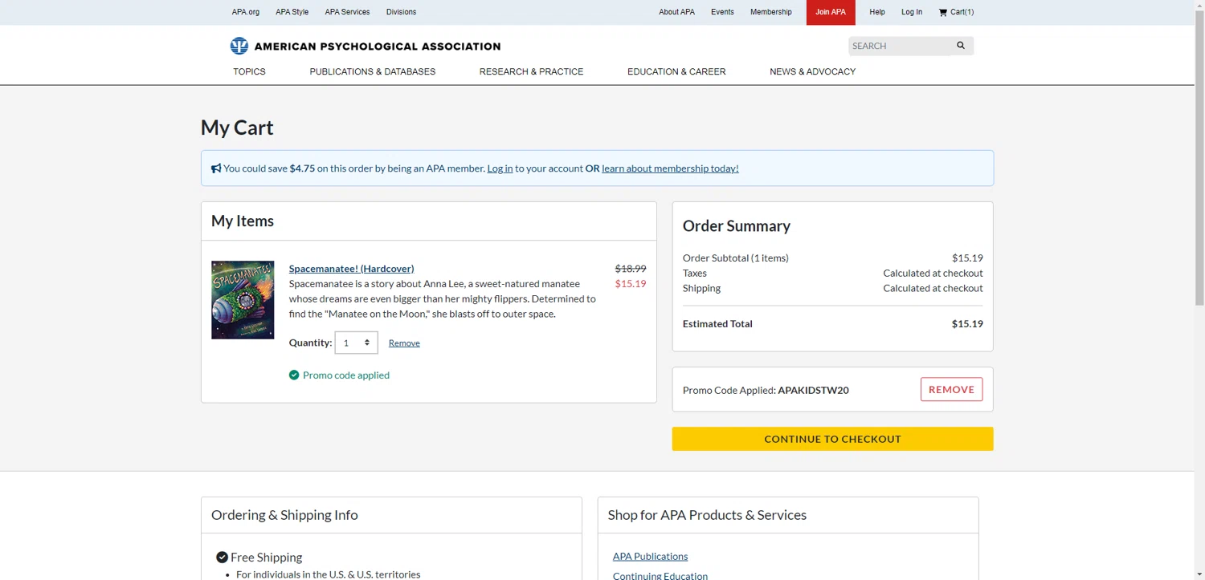Screen dimensions: 1205x580
Task: Open Divisions link
Action: click(x=401, y=12)
